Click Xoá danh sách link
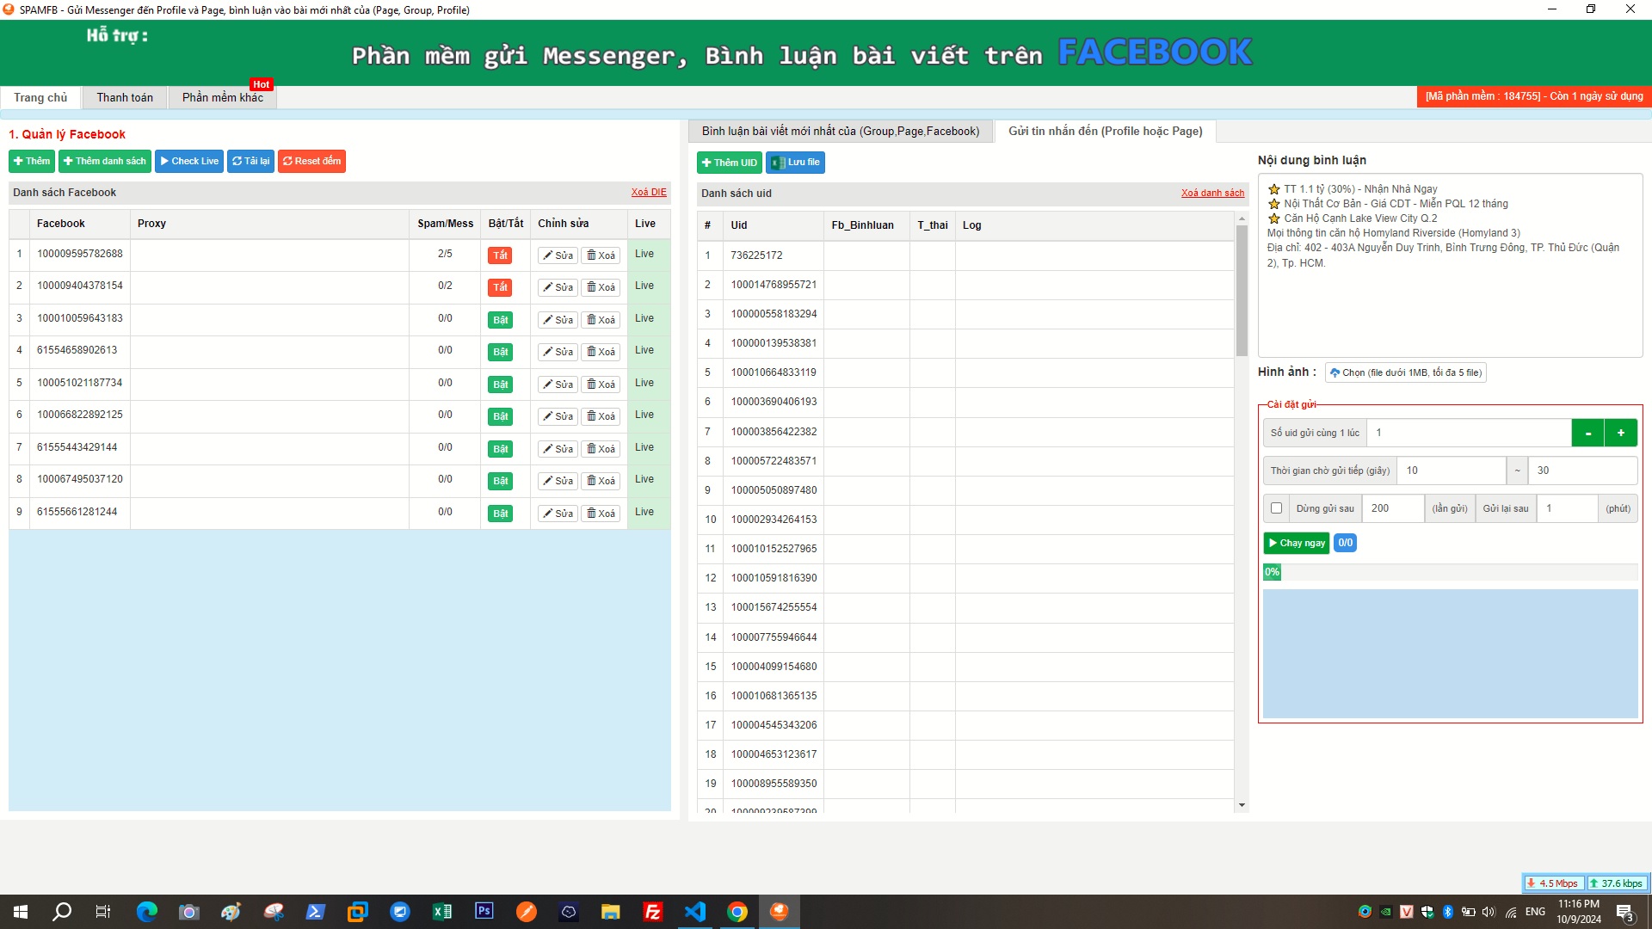 point(1212,194)
